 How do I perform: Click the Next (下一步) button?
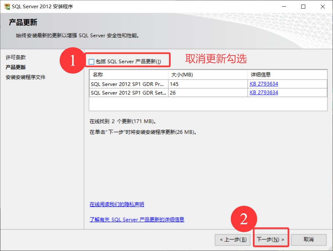pyautogui.click(x=271, y=239)
